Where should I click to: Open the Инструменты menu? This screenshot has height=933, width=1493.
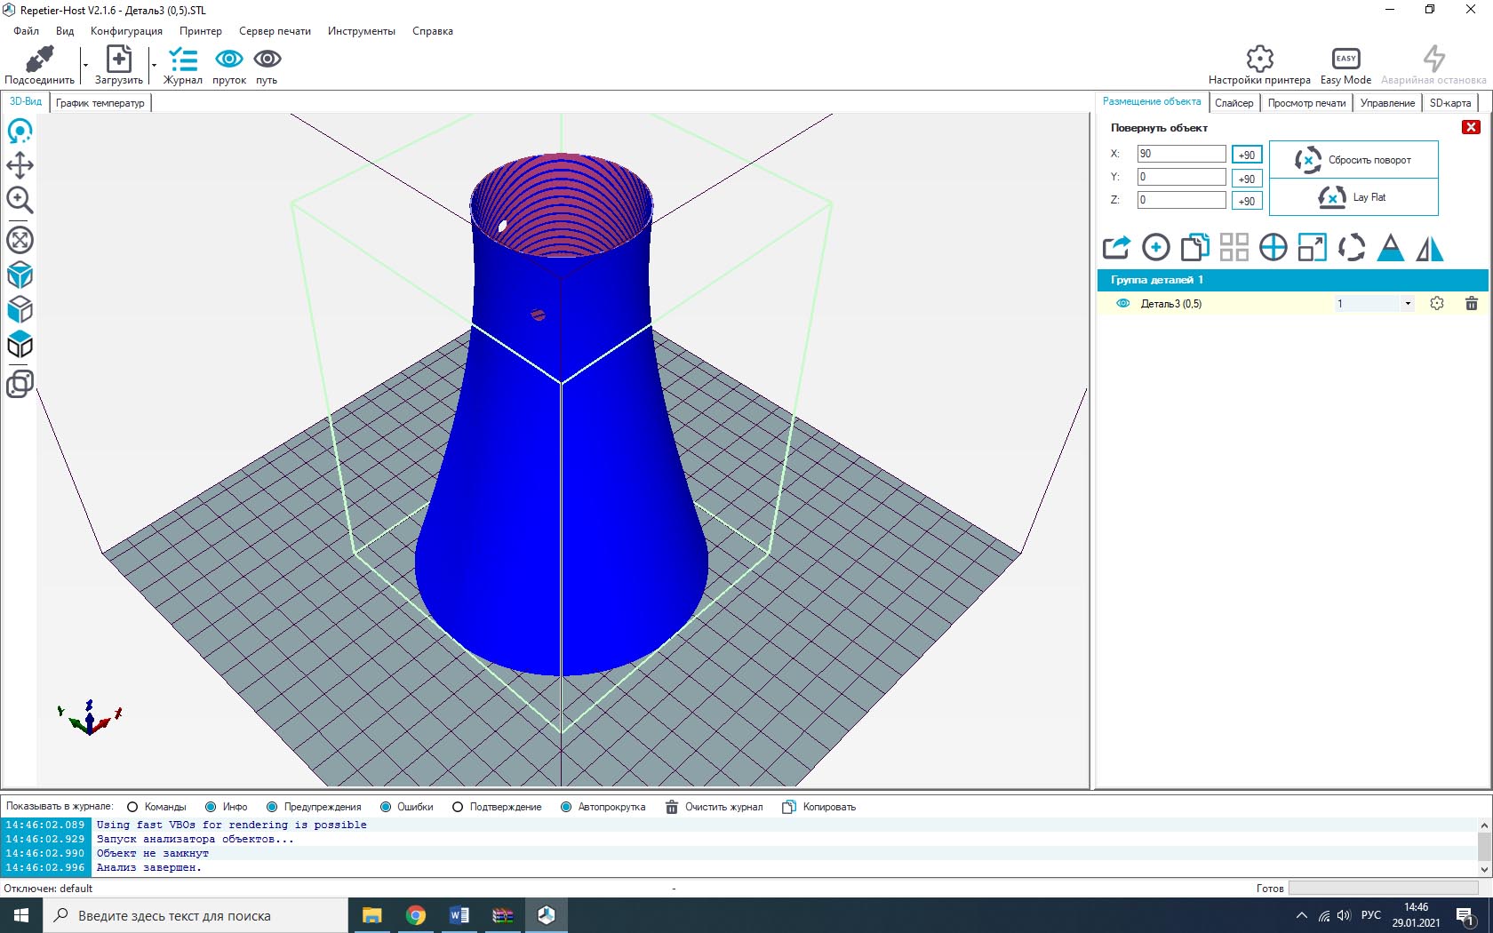361,31
